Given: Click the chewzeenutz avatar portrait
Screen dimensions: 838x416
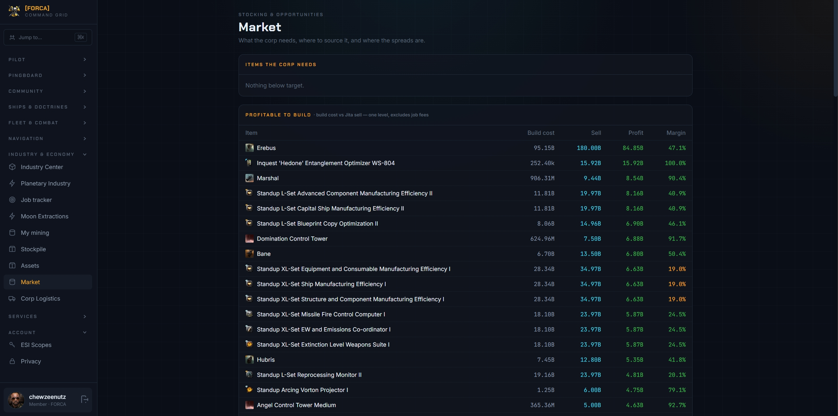Looking at the screenshot, I should (x=16, y=400).
